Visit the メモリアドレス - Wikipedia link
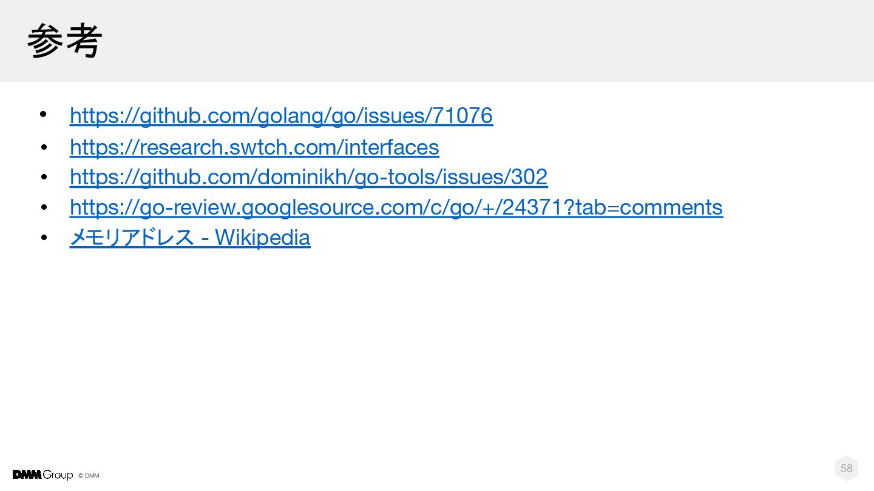Screen dimensions: 874x491 (x=190, y=237)
